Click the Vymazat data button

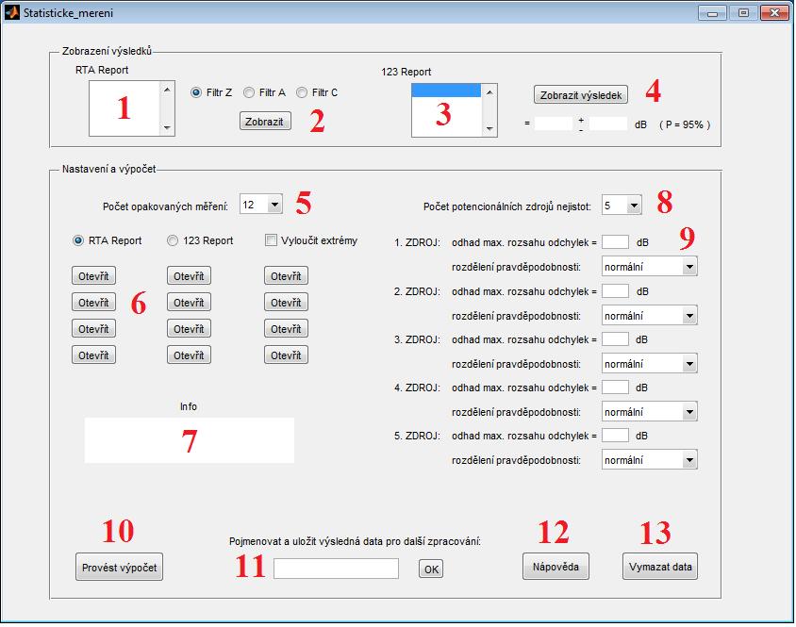660,567
